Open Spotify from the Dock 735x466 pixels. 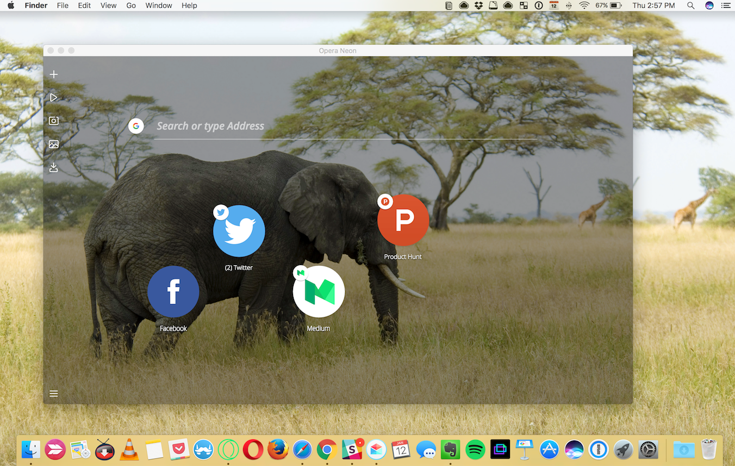[x=475, y=449]
